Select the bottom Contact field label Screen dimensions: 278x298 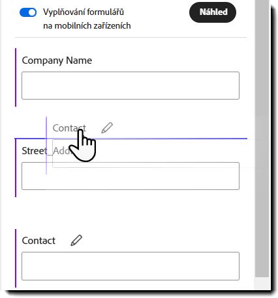(39, 241)
